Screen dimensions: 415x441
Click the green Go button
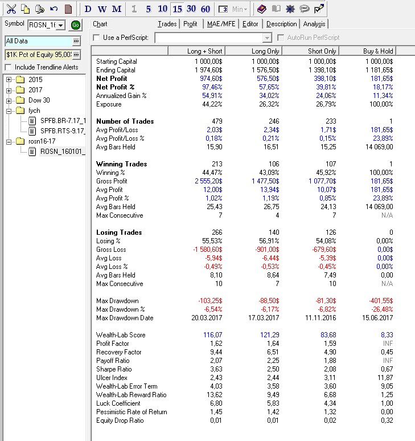pyautogui.click(x=76, y=25)
